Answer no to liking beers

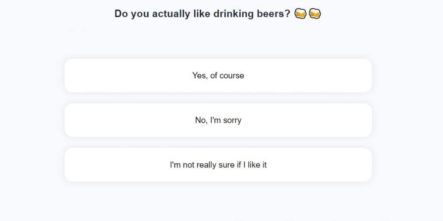(218, 120)
